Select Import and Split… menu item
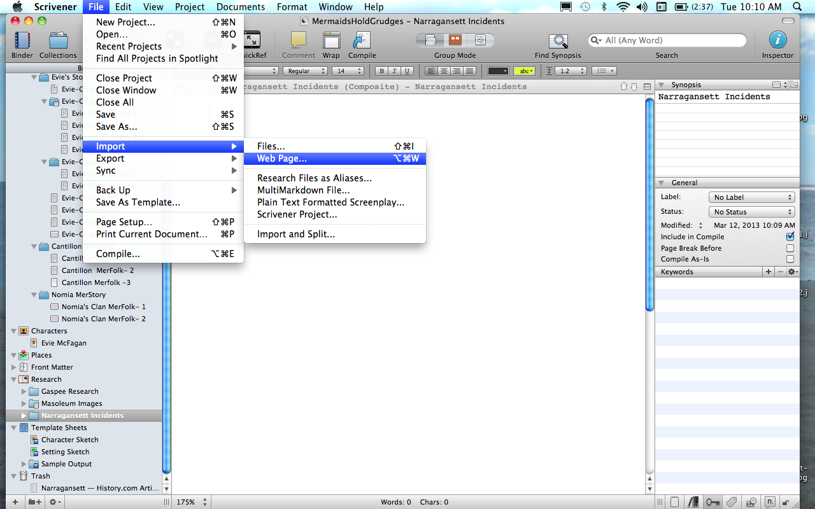815x509 pixels. pyautogui.click(x=335, y=234)
